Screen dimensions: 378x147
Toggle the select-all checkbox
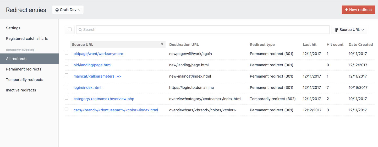pos(70,30)
